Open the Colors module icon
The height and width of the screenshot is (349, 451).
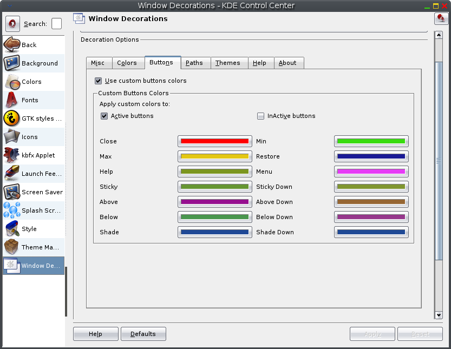coord(11,81)
